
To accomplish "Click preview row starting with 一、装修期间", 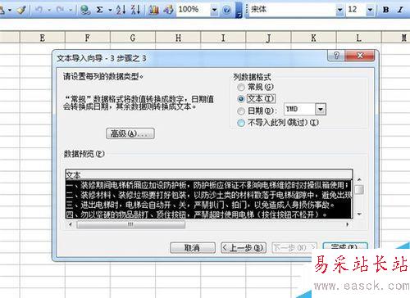I will click(209, 185).
